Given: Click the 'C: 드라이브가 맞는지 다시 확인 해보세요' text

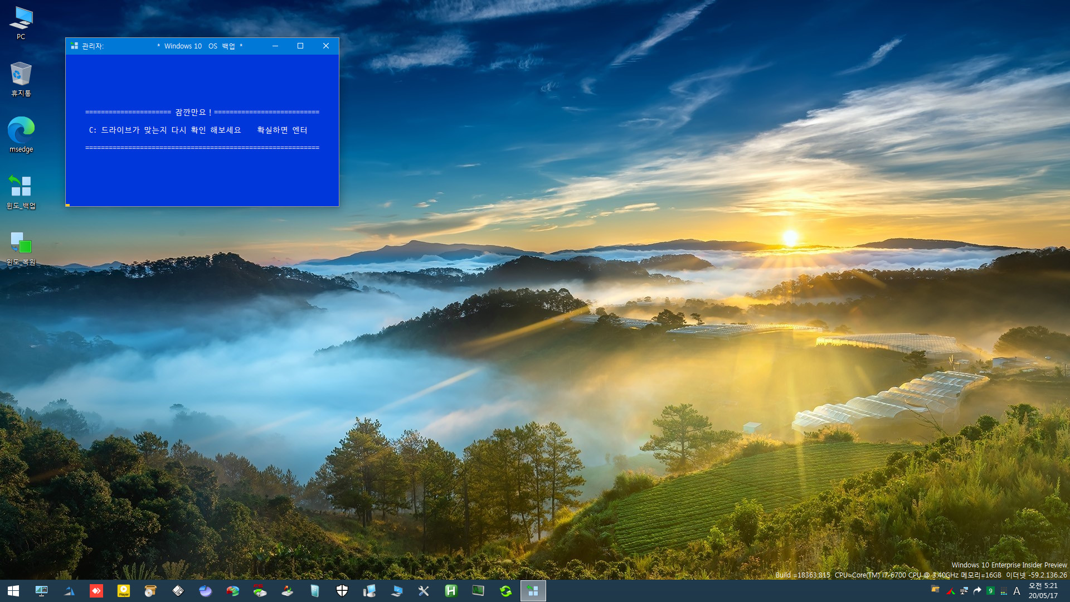Looking at the screenshot, I should pyautogui.click(x=165, y=130).
